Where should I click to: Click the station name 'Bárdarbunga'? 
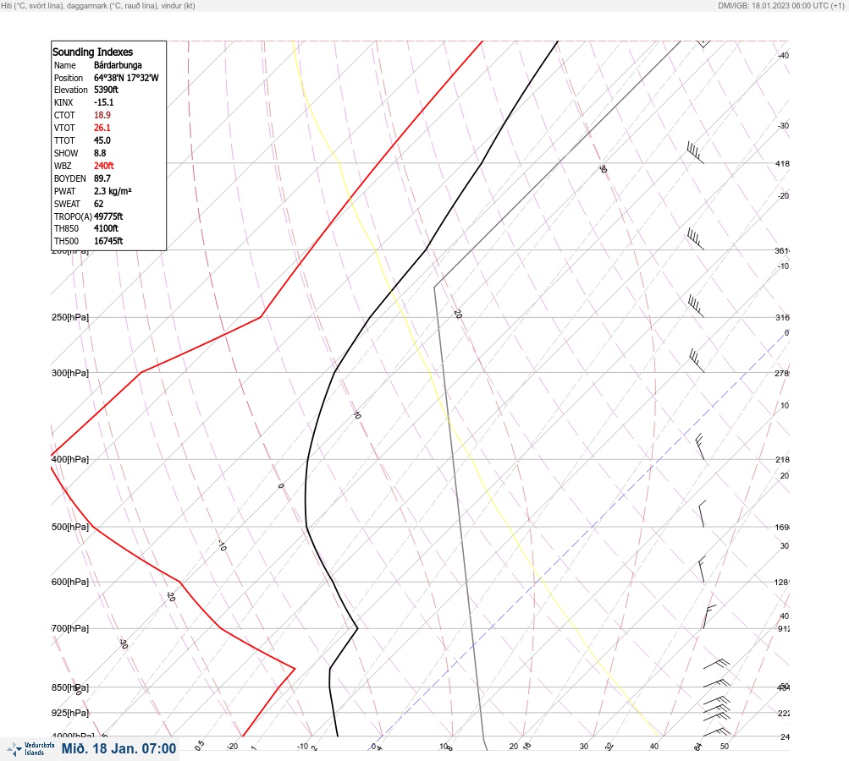(118, 65)
